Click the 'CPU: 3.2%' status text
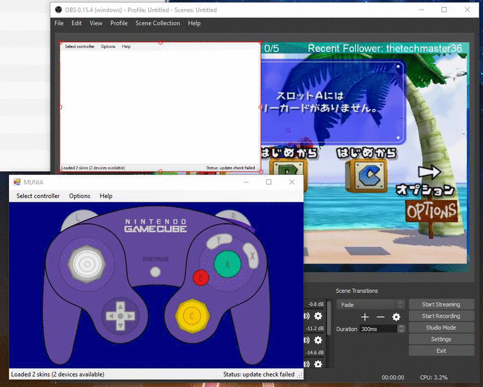The width and height of the screenshot is (483, 387). (434, 377)
